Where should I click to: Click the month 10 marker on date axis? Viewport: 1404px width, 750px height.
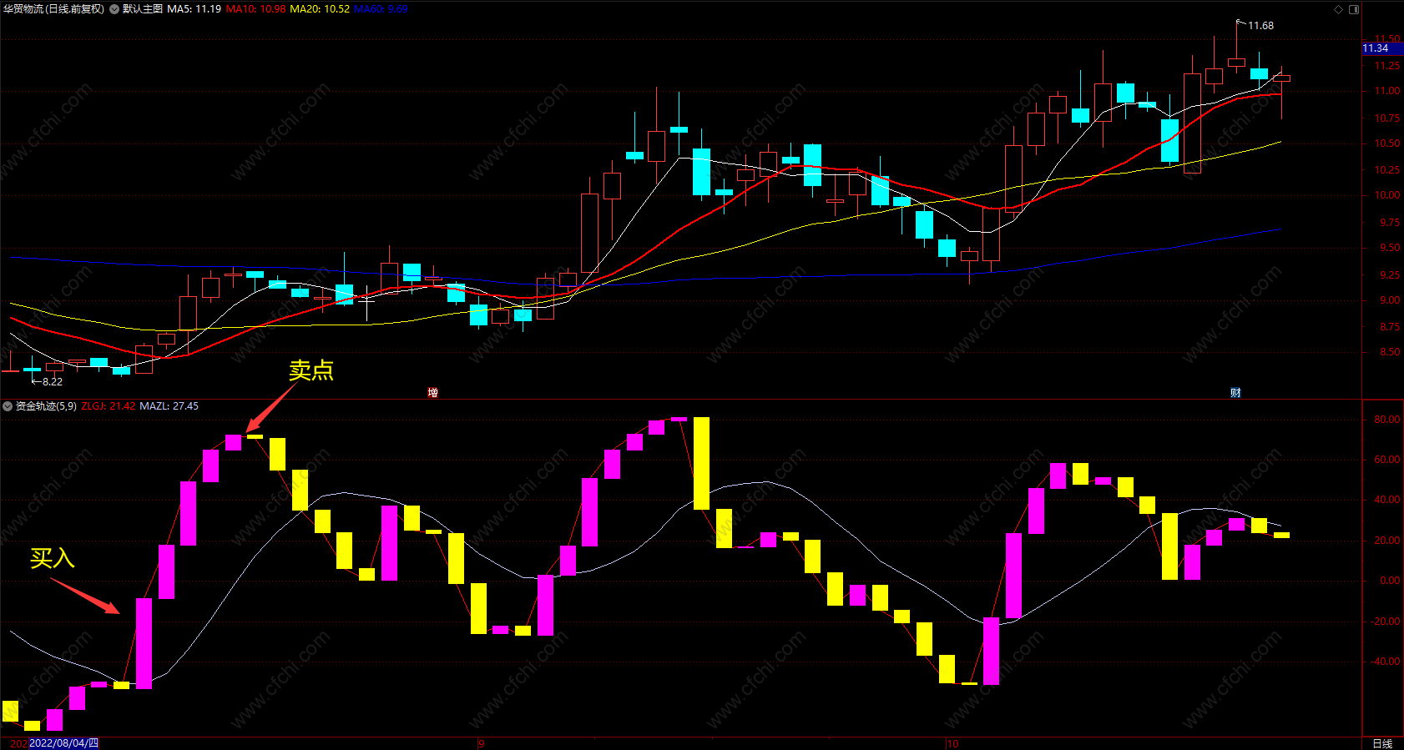coord(952,743)
